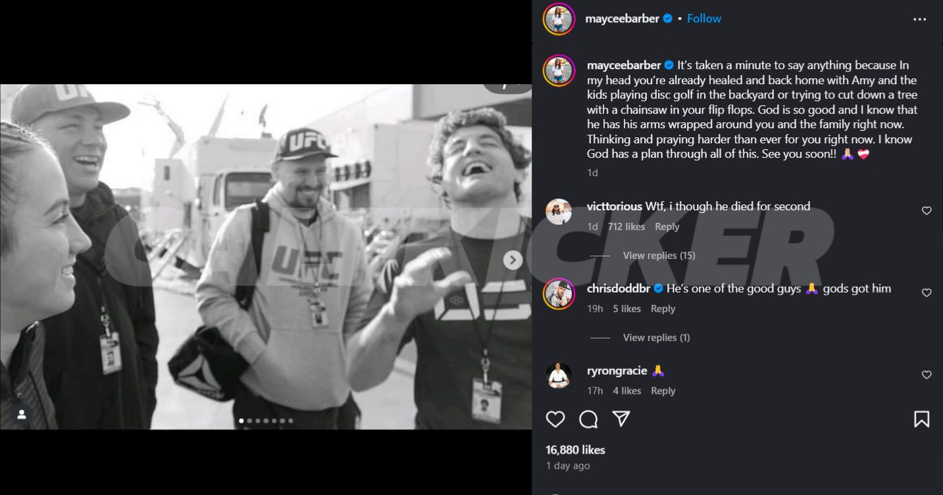Like victtorious's comment

(927, 211)
